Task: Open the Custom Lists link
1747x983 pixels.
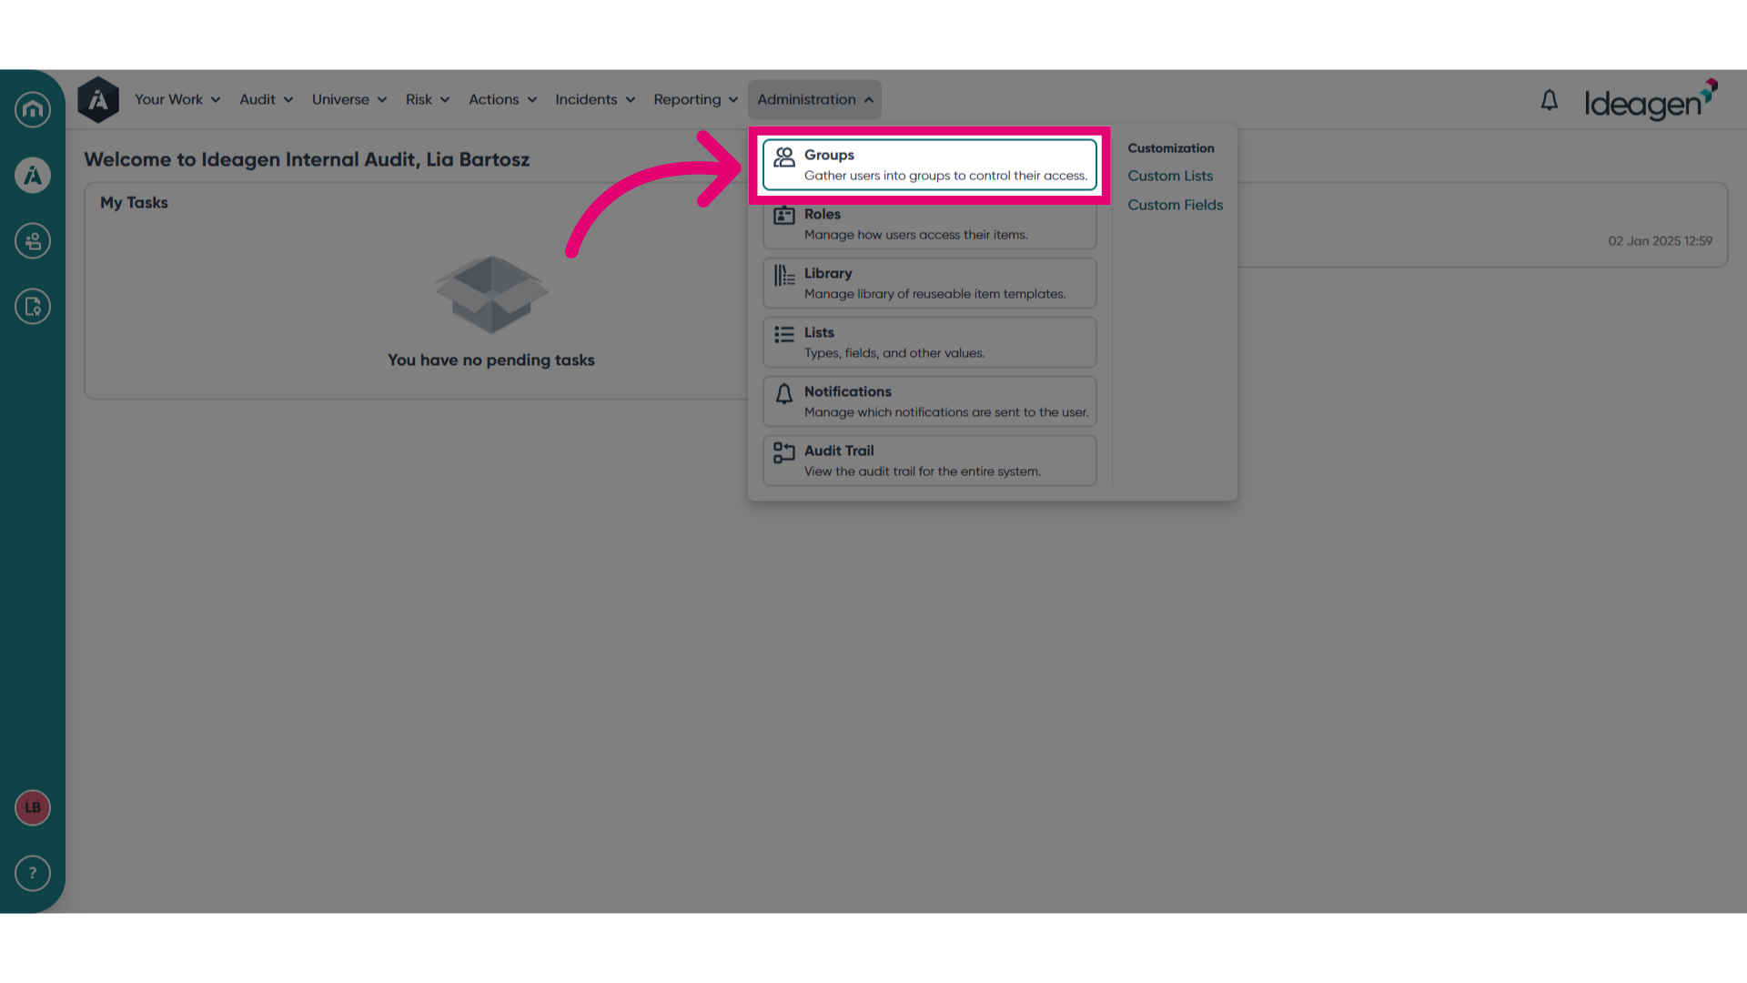Action: 1170,176
